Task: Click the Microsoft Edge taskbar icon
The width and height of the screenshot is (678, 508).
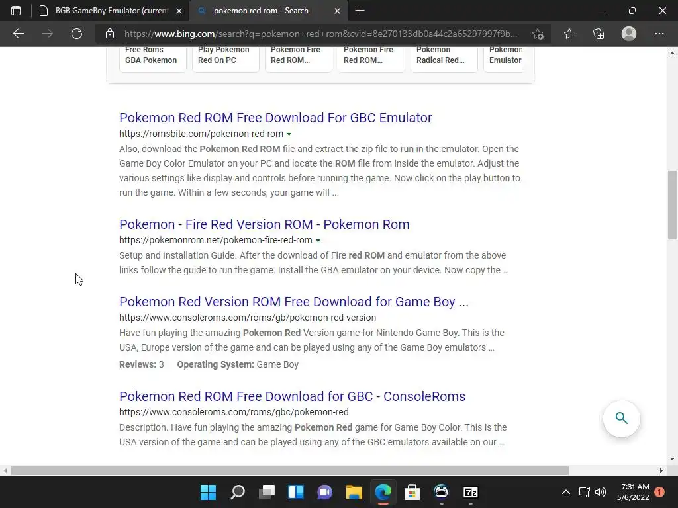Action: (383, 492)
